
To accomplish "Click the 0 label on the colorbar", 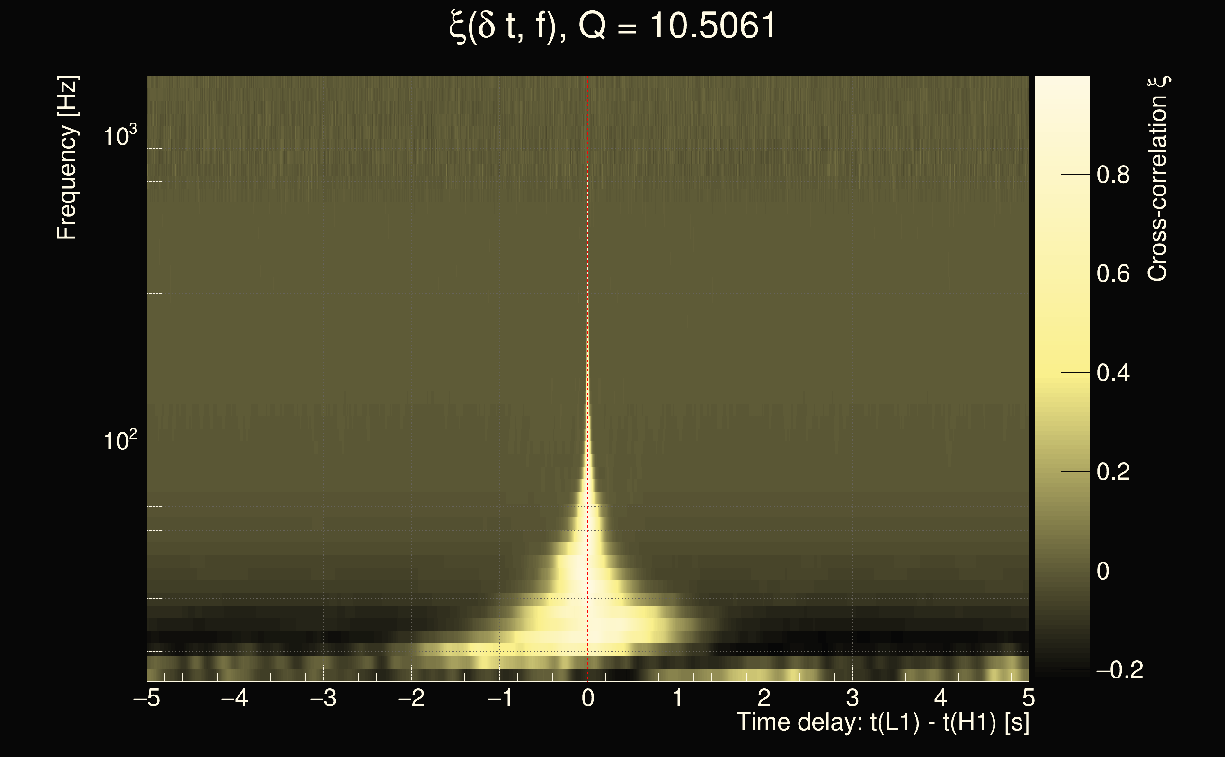I will (1103, 571).
